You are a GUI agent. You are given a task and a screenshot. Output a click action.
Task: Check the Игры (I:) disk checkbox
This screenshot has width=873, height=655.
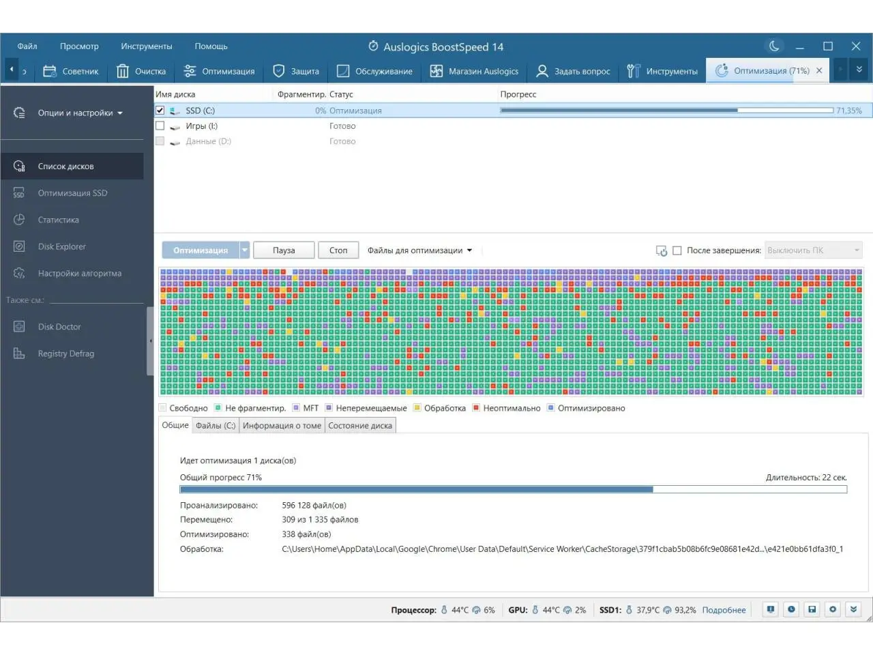tap(160, 126)
